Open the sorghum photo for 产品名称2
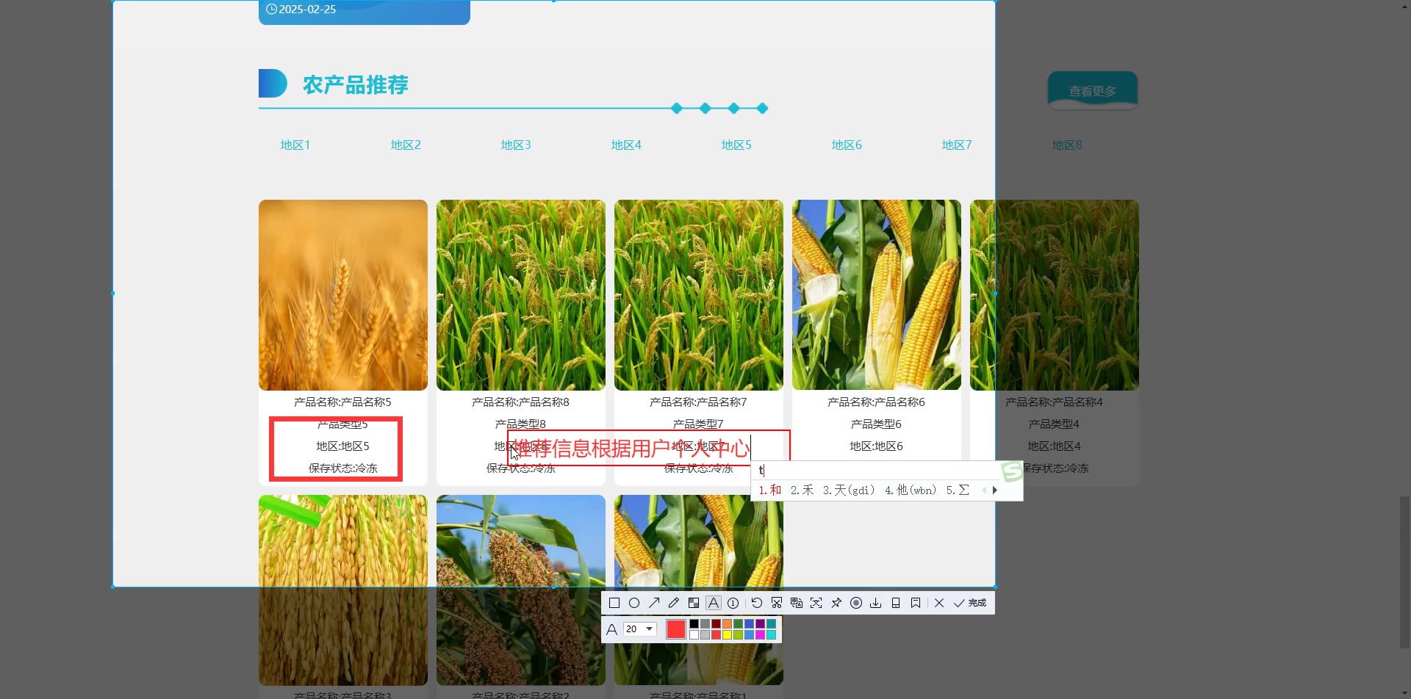 pyautogui.click(x=521, y=590)
